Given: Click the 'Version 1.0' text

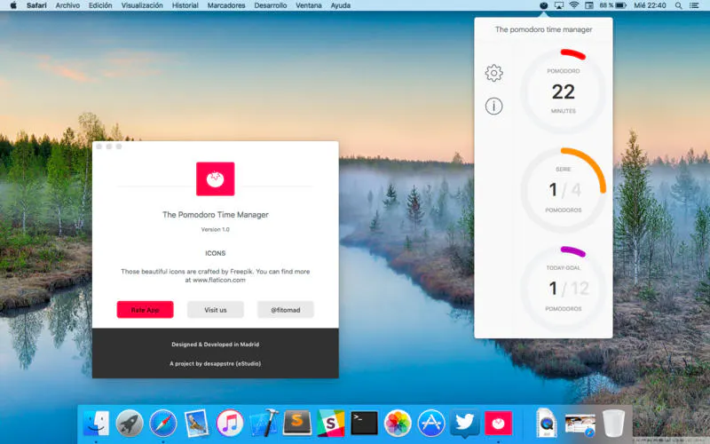Looking at the screenshot, I should [x=215, y=229].
